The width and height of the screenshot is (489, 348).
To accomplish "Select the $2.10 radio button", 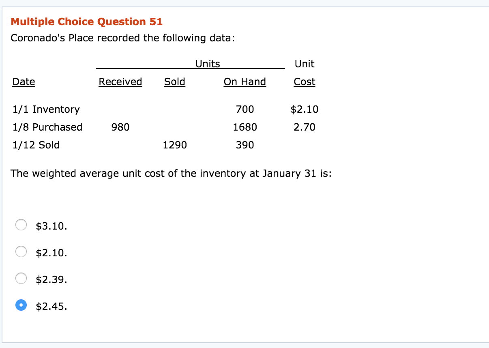I will [21, 251].
